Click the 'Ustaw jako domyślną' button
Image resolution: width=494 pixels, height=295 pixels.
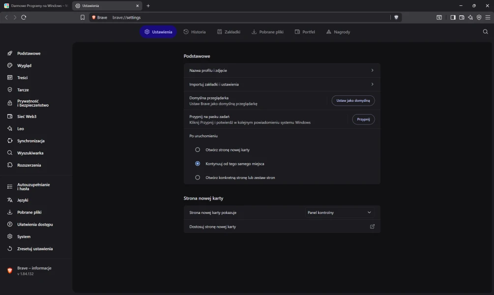tap(353, 100)
